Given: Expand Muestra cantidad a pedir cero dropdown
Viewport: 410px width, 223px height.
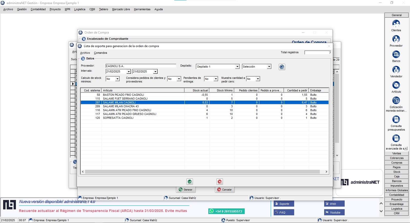Looking at the screenshot, I should [x=258, y=79].
